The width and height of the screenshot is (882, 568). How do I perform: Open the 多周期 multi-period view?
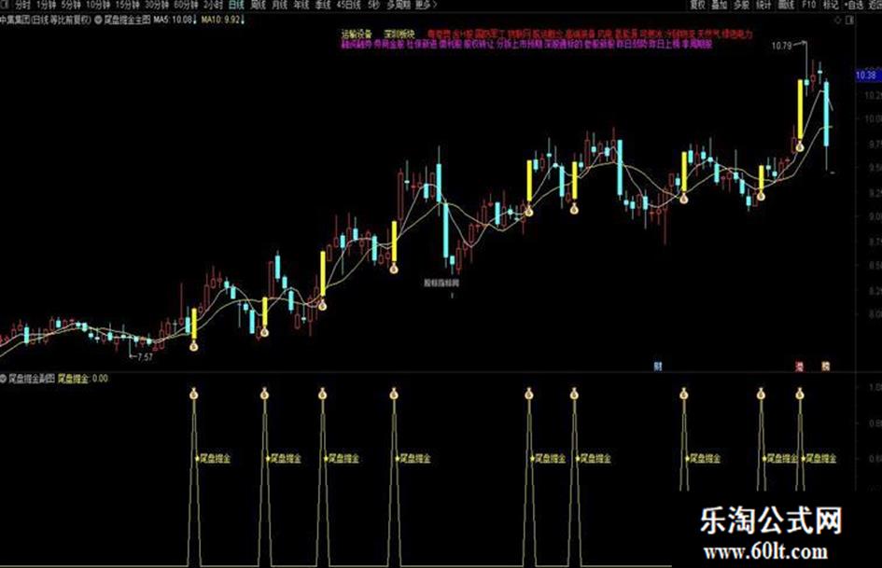click(x=399, y=5)
